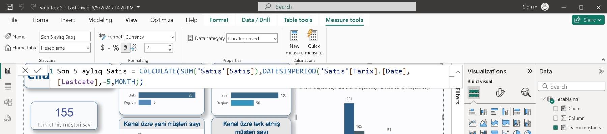The width and height of the screenshot is (607, 134).
Task: Click the Quick measure button
Action: pyautogui.click(x=314, y=42)
